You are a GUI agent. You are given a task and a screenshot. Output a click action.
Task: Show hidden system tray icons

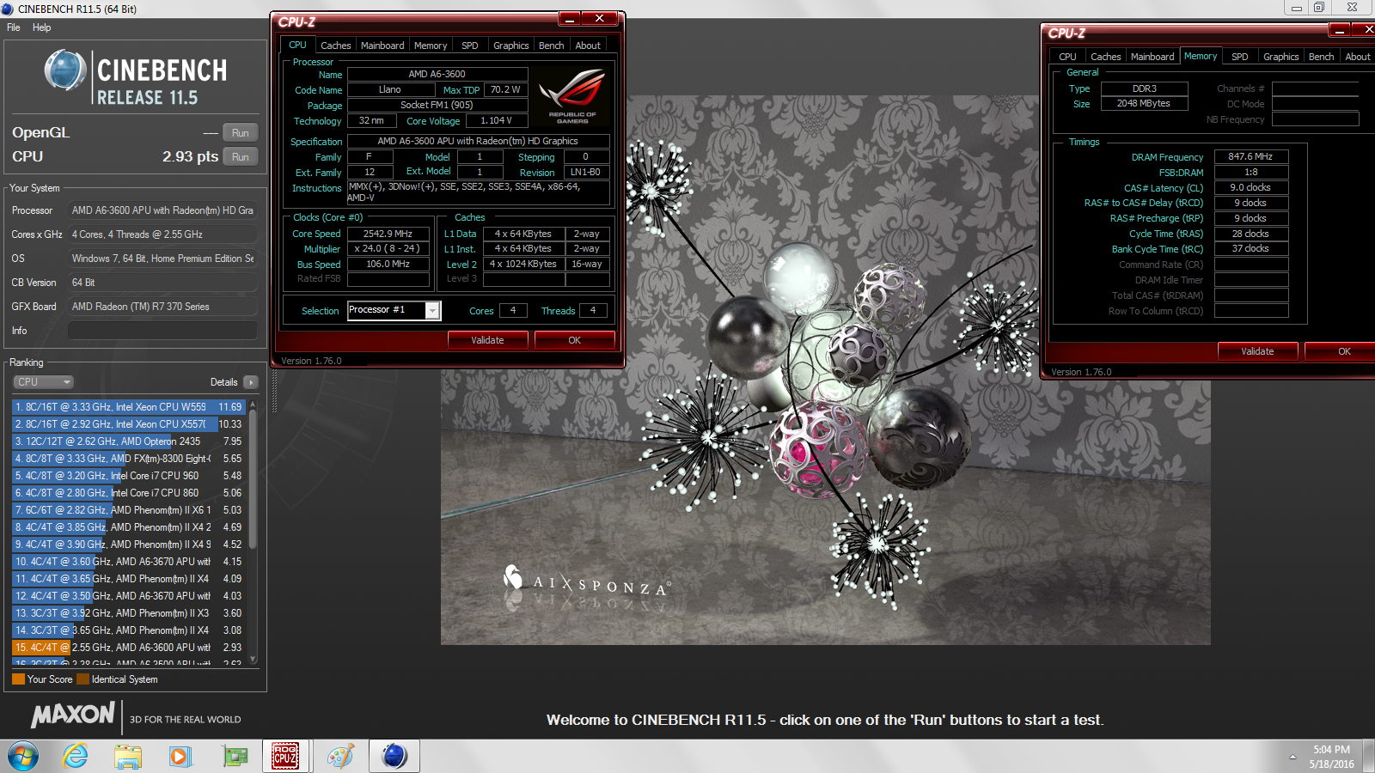point(1292,757)
